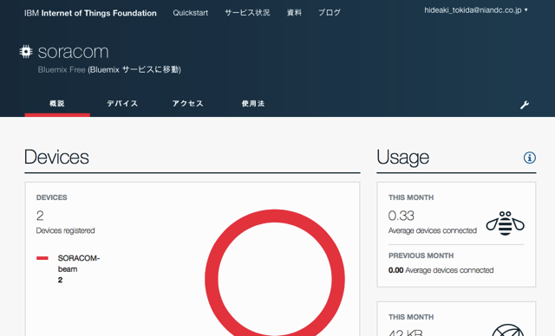Open 資料 in top navigation
This screenshot has width=555, height=336.
click(x=294, y=13)
